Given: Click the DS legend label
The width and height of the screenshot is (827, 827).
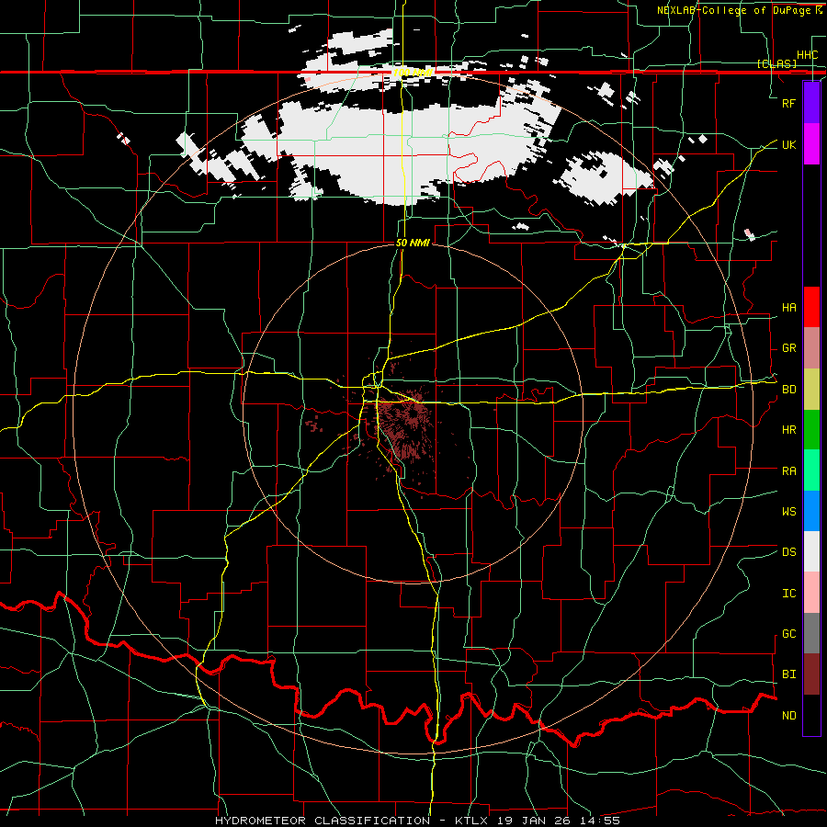Looking at the screenshot, I should (789, 552).
